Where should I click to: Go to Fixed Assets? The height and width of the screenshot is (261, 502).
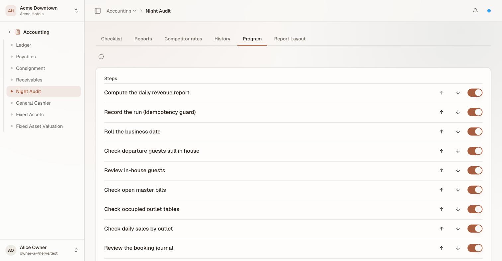pos(43,115)
